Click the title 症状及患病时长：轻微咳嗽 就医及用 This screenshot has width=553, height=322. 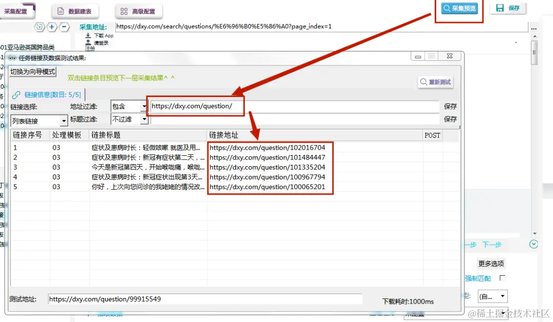(145, 148)
